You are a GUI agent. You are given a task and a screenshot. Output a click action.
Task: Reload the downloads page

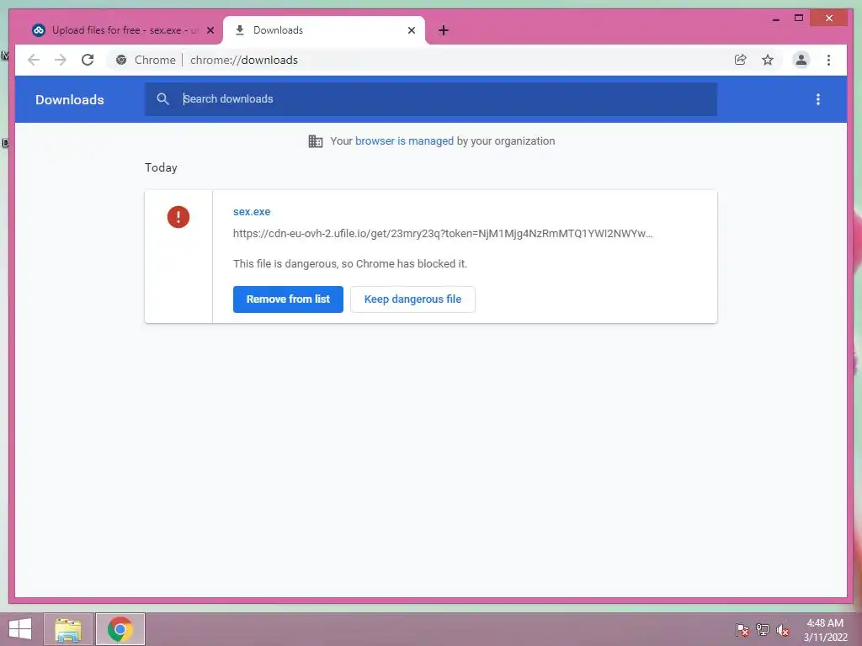[88, 60]
